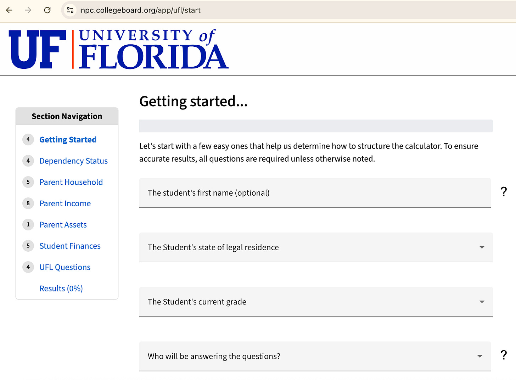The image size is (516, 380).
Task: Click the browser back arrow
Action: [9, 10]
